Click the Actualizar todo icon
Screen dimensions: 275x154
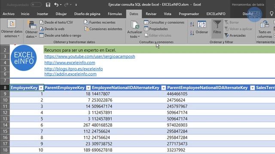click(134, 25)
